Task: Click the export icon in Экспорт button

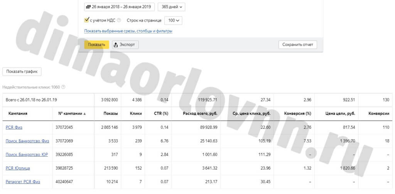Action: pyautogui.click(x=116, y=45)
